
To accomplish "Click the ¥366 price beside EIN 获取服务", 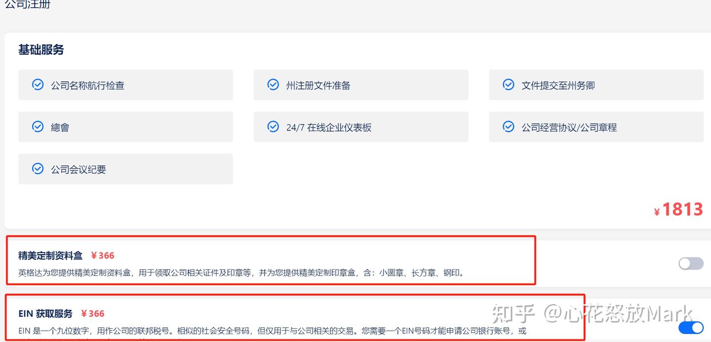I will (93, 313).
